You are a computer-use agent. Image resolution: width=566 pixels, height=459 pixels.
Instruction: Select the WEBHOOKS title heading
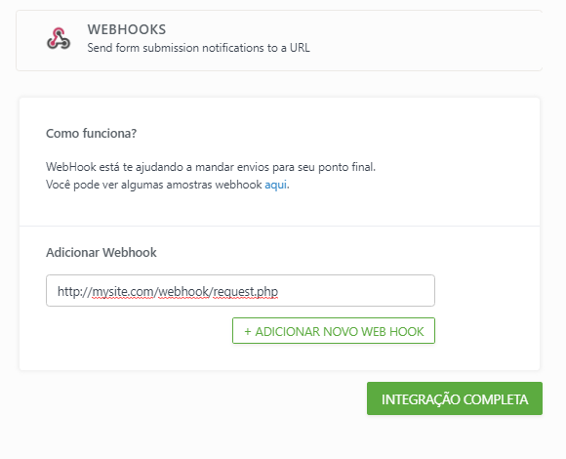click(x=127, y=29)
